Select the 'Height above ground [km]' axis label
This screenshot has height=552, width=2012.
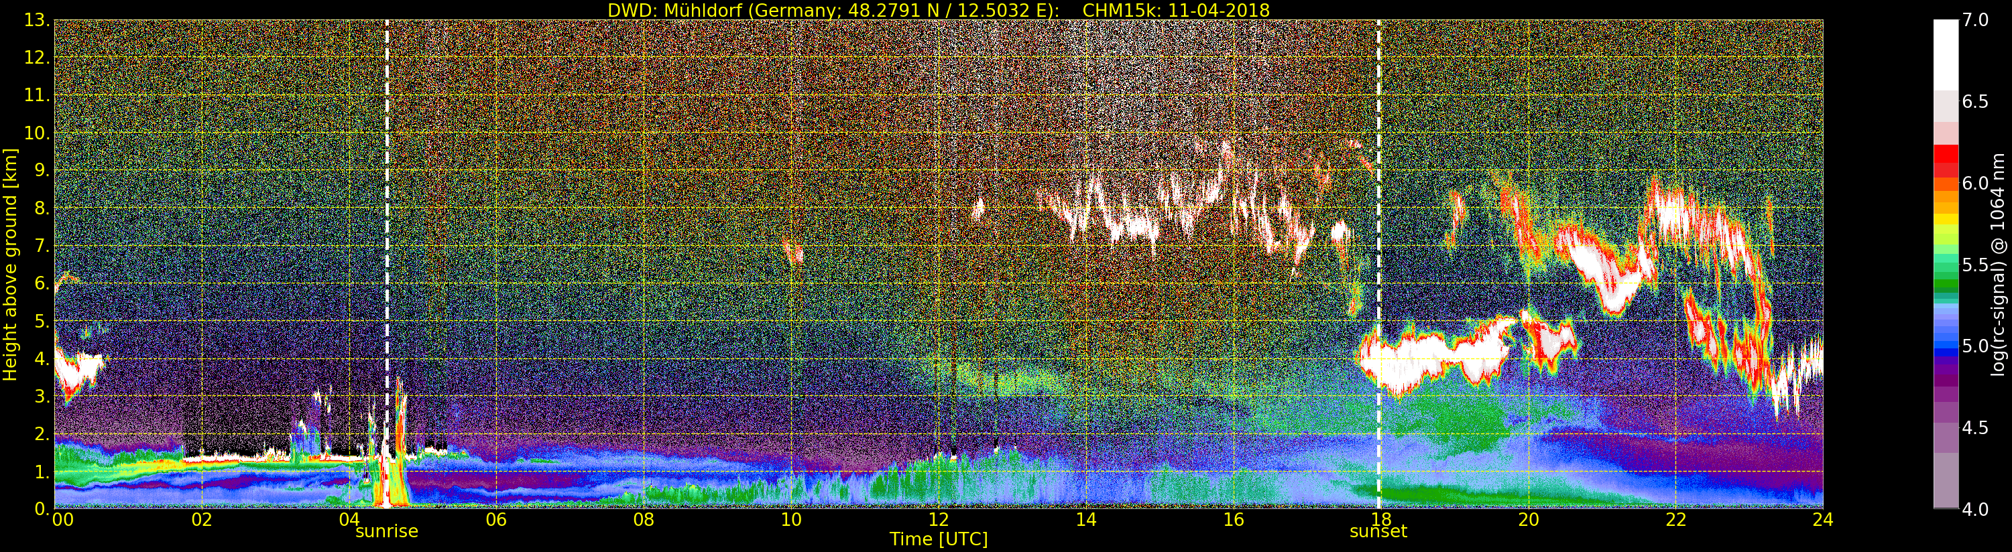point(10,265)
